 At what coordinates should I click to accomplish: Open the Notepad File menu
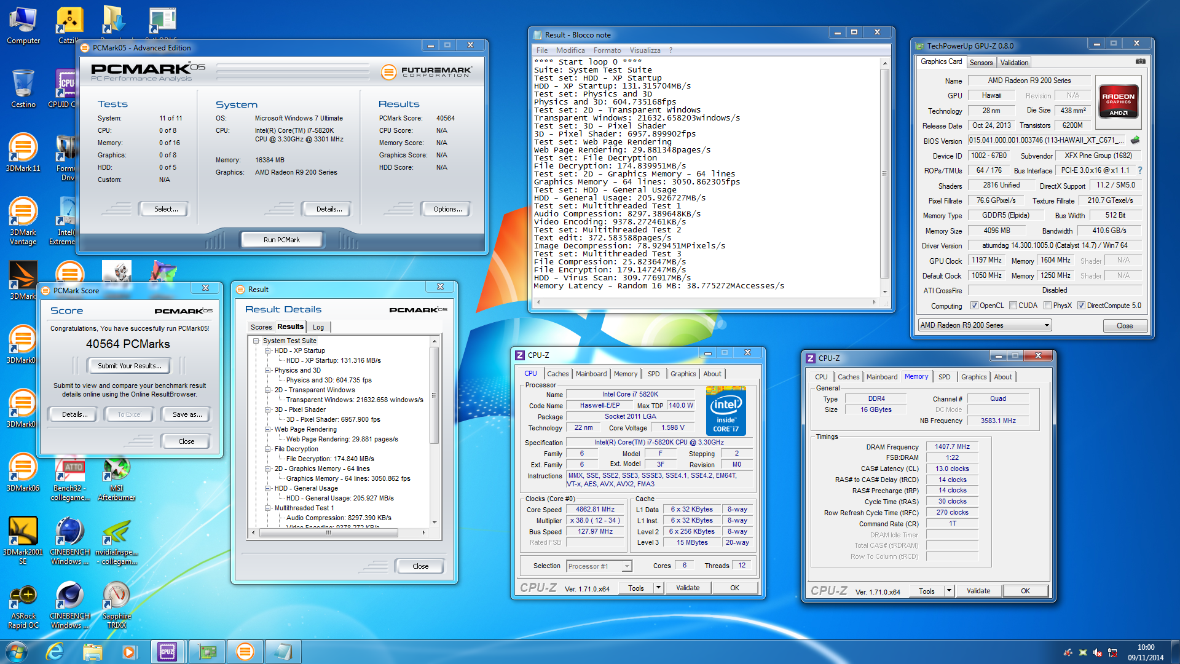pos(542,50)
